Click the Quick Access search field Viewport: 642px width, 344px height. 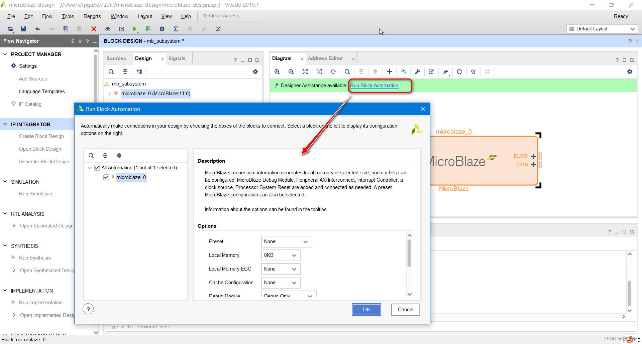coord(231,16)
